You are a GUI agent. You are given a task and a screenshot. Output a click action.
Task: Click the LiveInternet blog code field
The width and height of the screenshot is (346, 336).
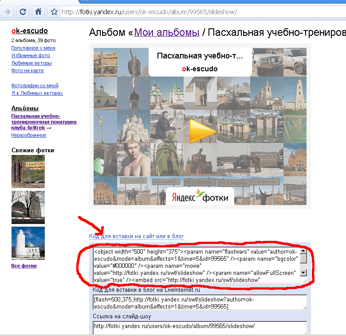[200, 303]
